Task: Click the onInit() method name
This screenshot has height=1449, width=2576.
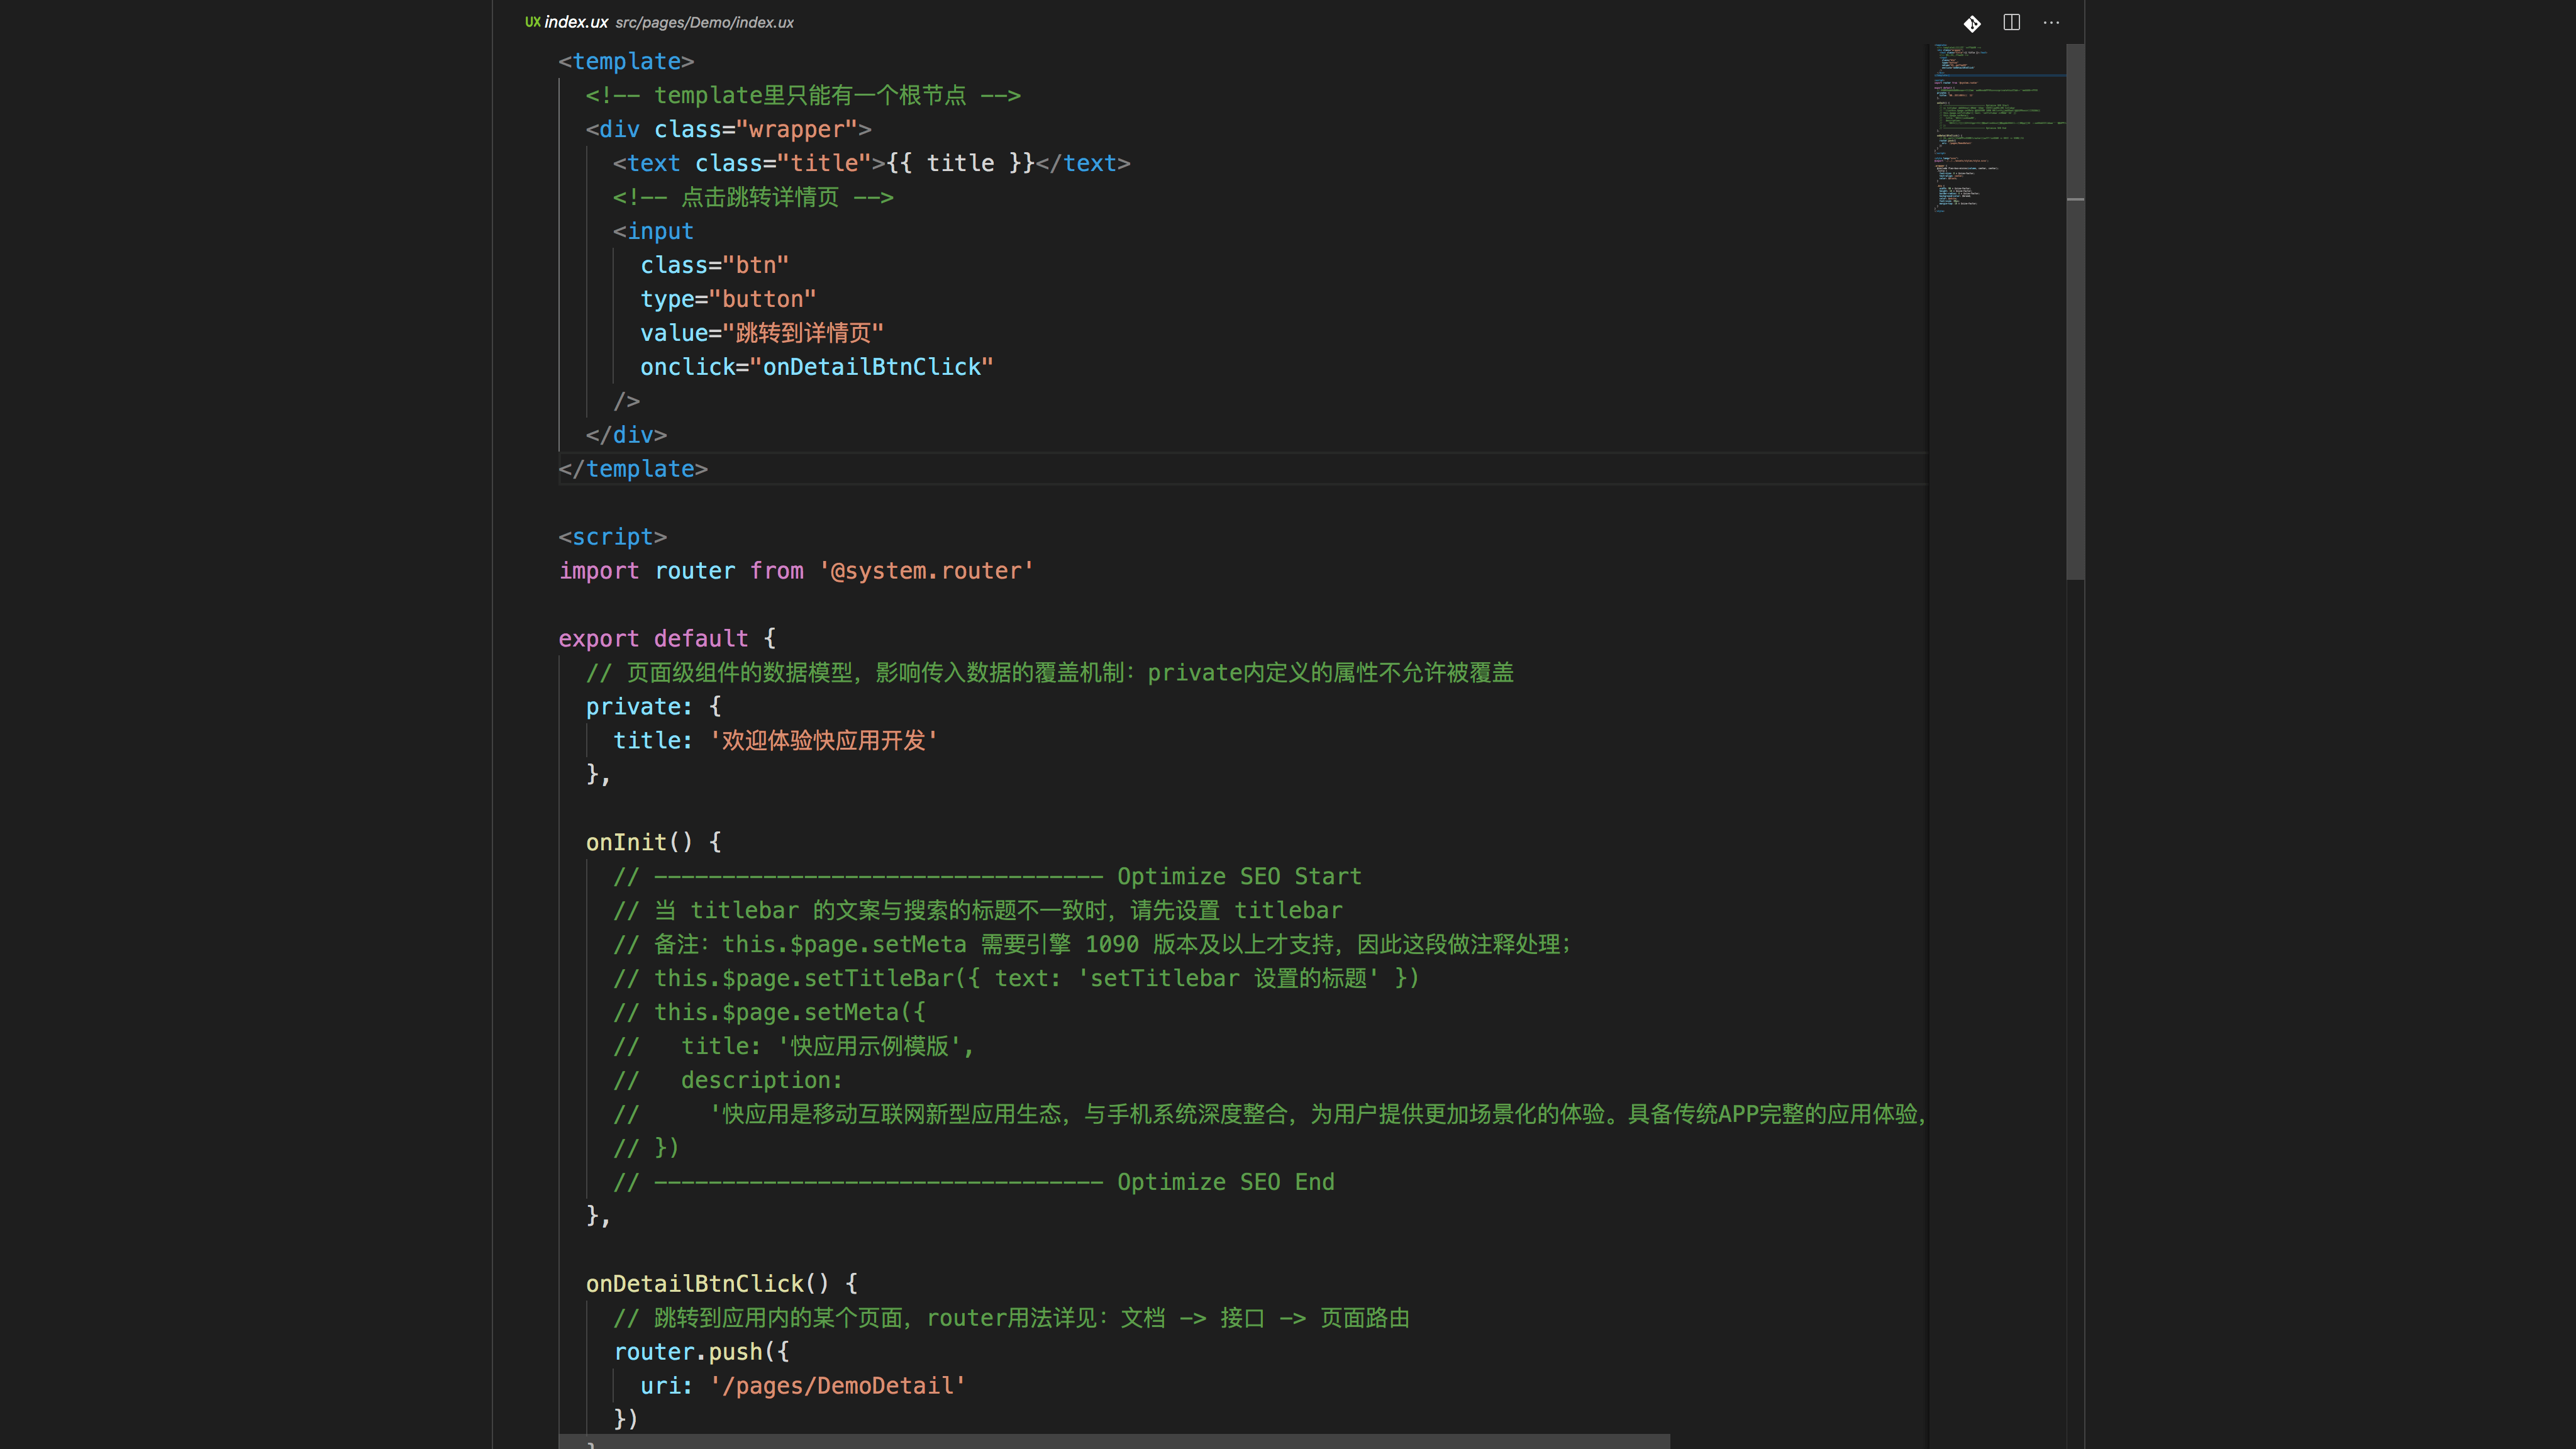Action: point(626,843)
